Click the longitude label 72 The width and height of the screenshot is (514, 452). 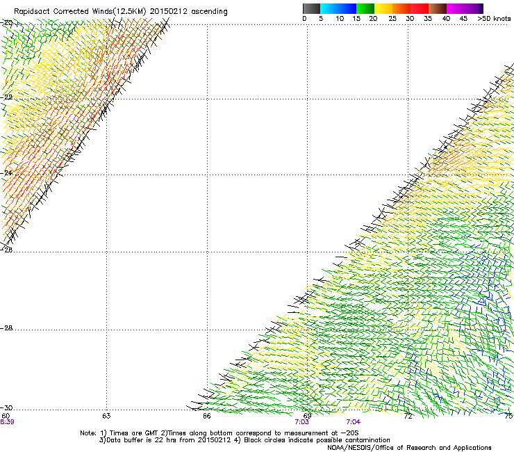[x=408, y=416]
